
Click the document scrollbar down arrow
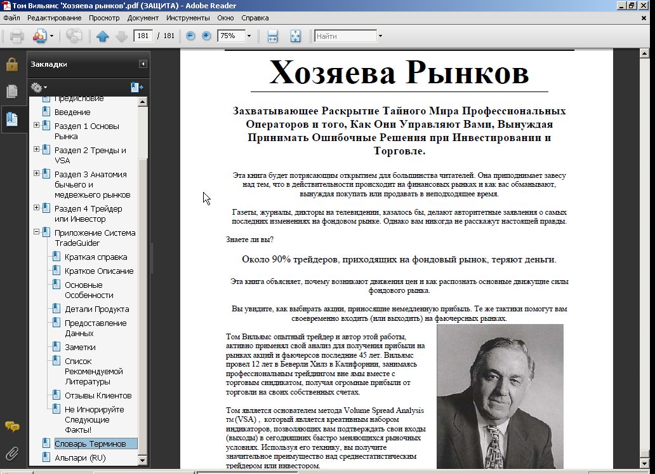[644, 464]
